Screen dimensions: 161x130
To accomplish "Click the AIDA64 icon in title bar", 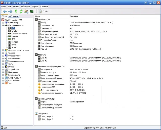I will click(2, 3).
